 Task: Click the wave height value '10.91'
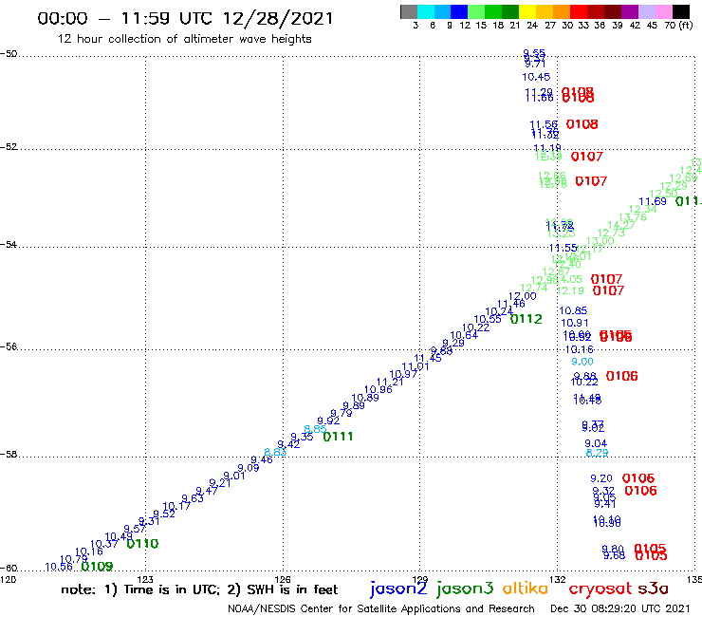(574, 323)
